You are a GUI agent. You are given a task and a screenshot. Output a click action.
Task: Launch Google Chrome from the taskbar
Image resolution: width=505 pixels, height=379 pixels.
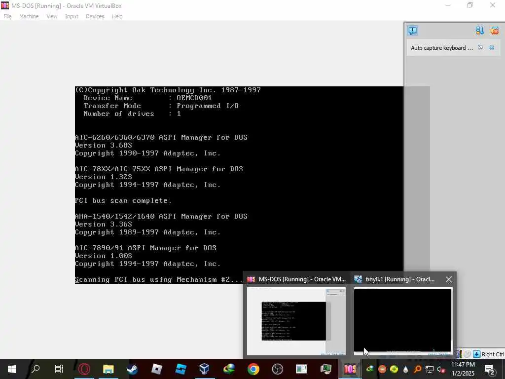tap(253, 369)
